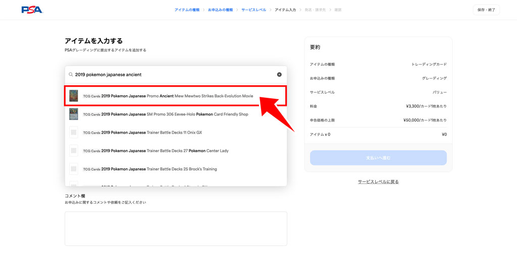Choose Trainer Battle Decks 25 Brock's Training
The height and width of the screenshot is (253, 517).
click(x=176, y=169)
